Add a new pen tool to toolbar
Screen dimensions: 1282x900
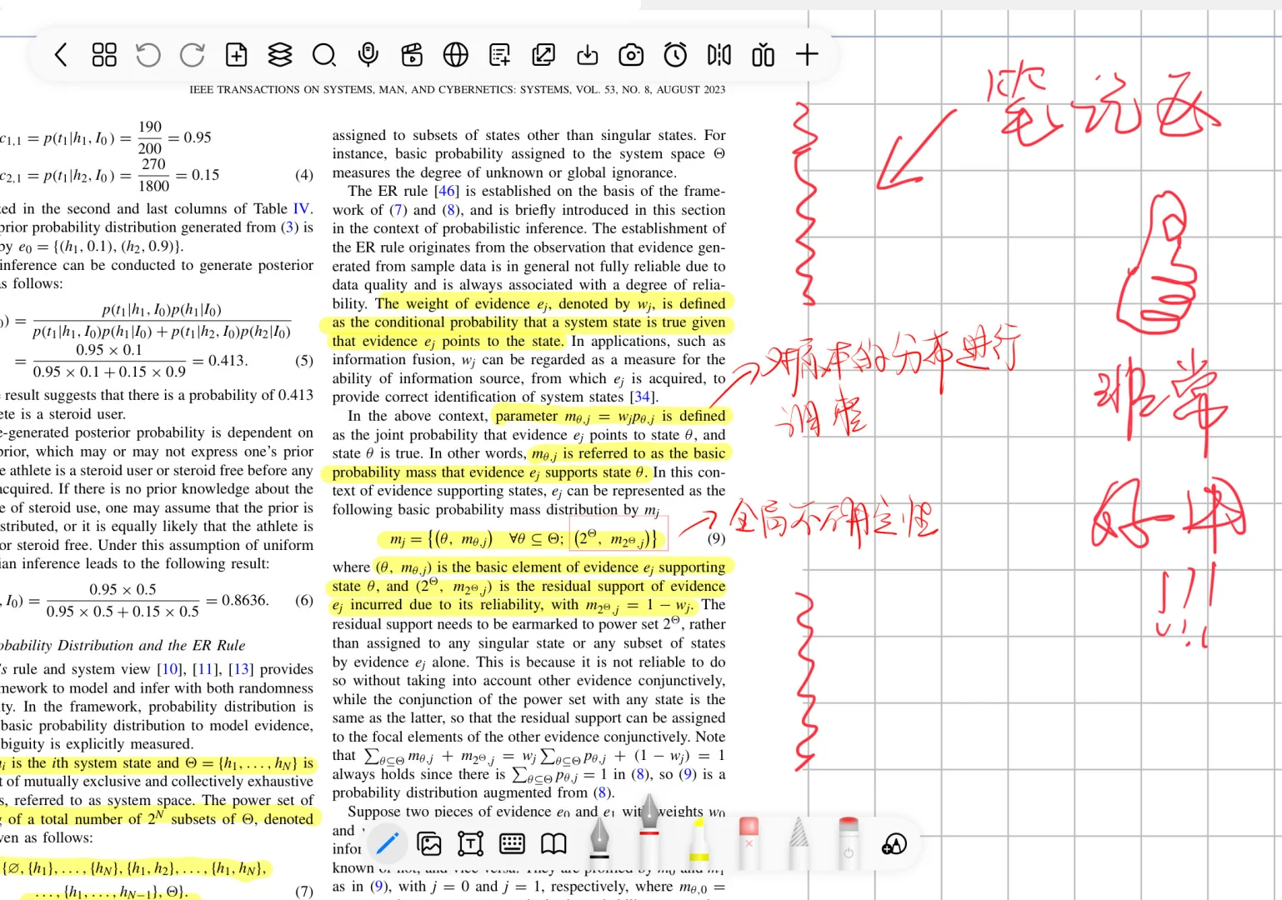[894, 845]
